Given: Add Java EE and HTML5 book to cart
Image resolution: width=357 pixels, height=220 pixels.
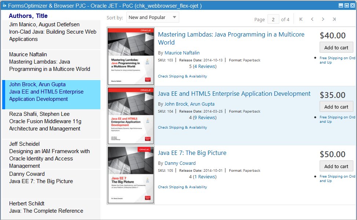Looking at the screenshot, I should [336, 107].
